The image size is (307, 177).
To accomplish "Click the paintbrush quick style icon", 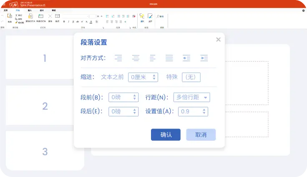I will coord(150,16).
